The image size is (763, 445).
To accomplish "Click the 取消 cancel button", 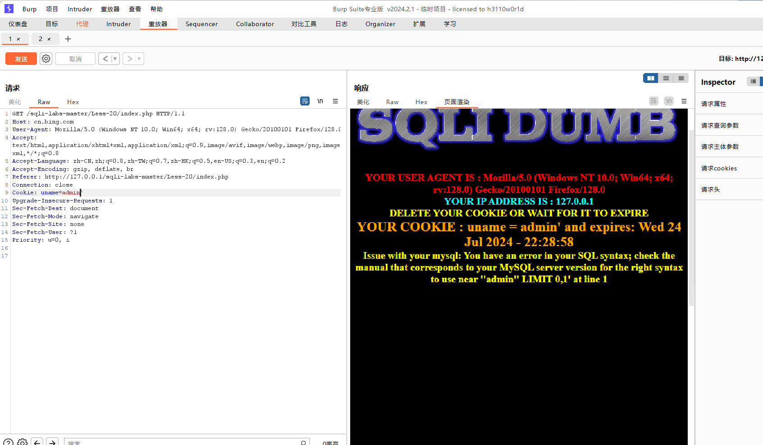I will tap(75, 59).
